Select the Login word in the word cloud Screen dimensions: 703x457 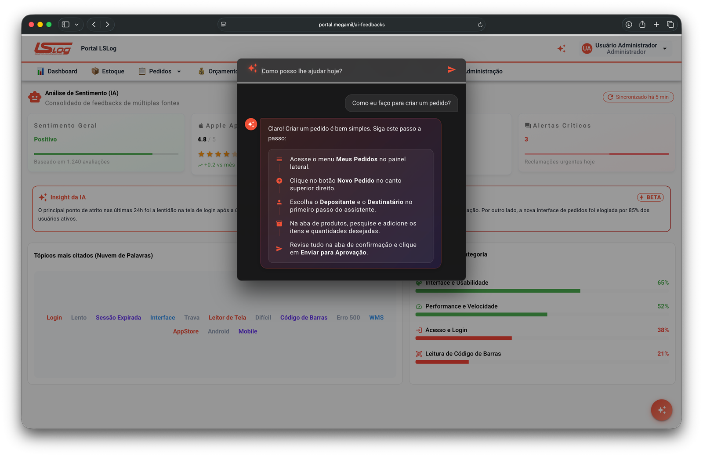click(54, 317)
